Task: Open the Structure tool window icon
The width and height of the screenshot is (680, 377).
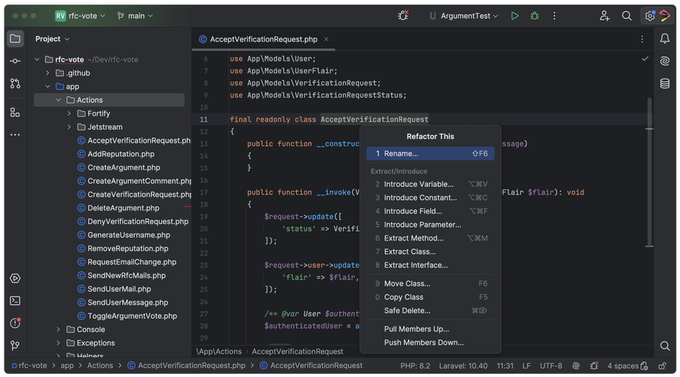Action: point(15,112)
